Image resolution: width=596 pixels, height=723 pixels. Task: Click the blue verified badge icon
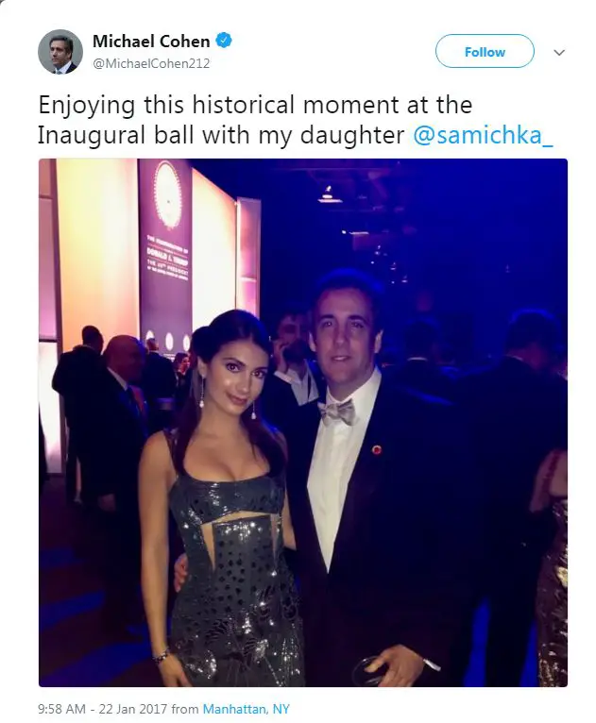pyautogui.click(x=224, y=41)
